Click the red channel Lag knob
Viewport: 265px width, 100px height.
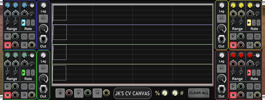pos(221,55)
